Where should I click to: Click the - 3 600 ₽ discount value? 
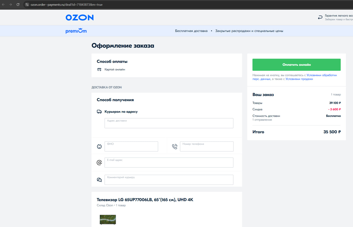coord(335,109)
